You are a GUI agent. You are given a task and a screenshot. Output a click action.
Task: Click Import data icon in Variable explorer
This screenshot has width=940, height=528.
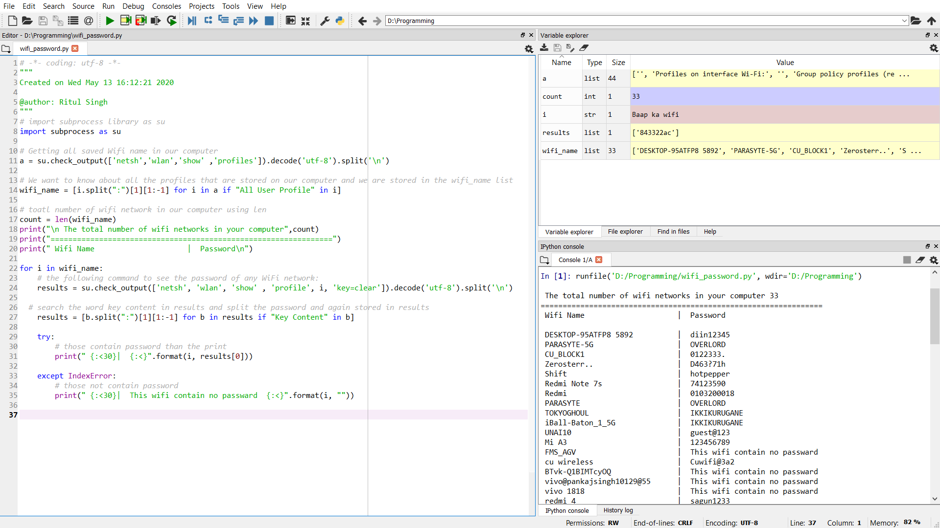point(544,47)
